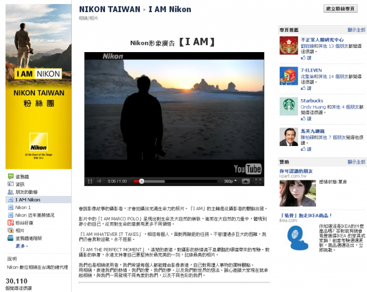Viewport: 367px width, 292px height.
Task: Pause the YouTube video
Action: (90, 181)
